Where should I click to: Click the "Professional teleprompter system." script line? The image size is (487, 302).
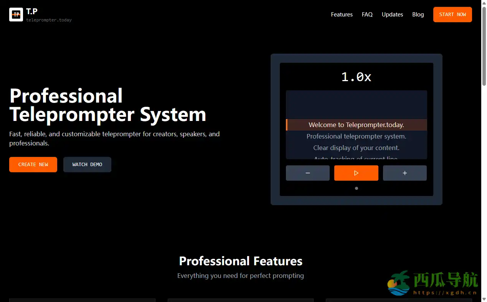(356, 136)
